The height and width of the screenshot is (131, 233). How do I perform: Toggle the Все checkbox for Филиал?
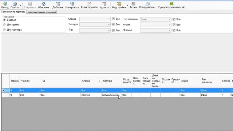tap(174, 30)
